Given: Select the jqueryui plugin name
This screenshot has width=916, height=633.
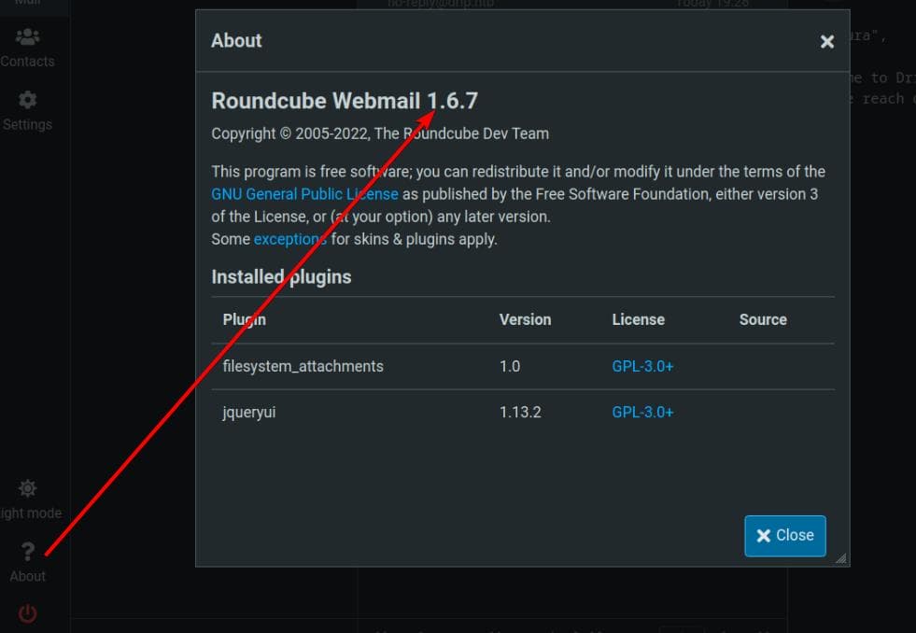Looking at the screenshot, I should 248,412.
